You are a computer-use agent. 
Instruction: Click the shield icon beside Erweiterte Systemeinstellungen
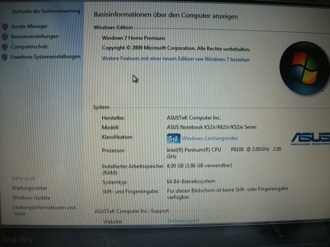(x=5, y=57)
